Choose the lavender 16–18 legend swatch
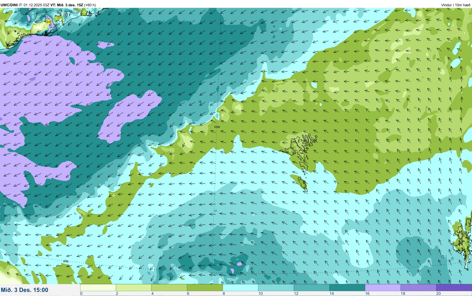This screenshot has height=296, width=472. point(383,288)
